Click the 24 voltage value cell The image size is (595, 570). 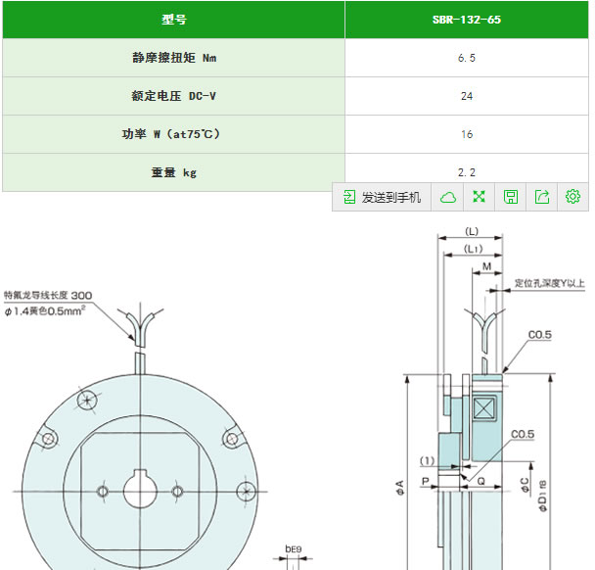467,96
